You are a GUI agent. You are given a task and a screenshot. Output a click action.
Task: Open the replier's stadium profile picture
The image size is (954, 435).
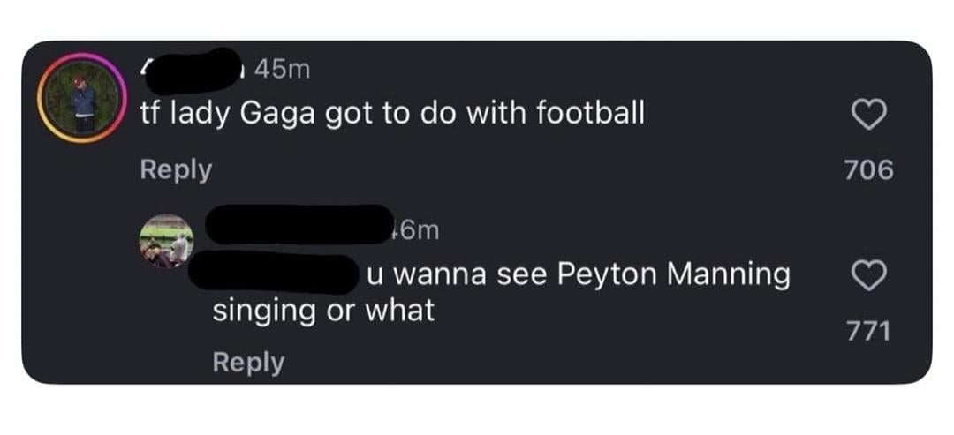coord(166,239)
